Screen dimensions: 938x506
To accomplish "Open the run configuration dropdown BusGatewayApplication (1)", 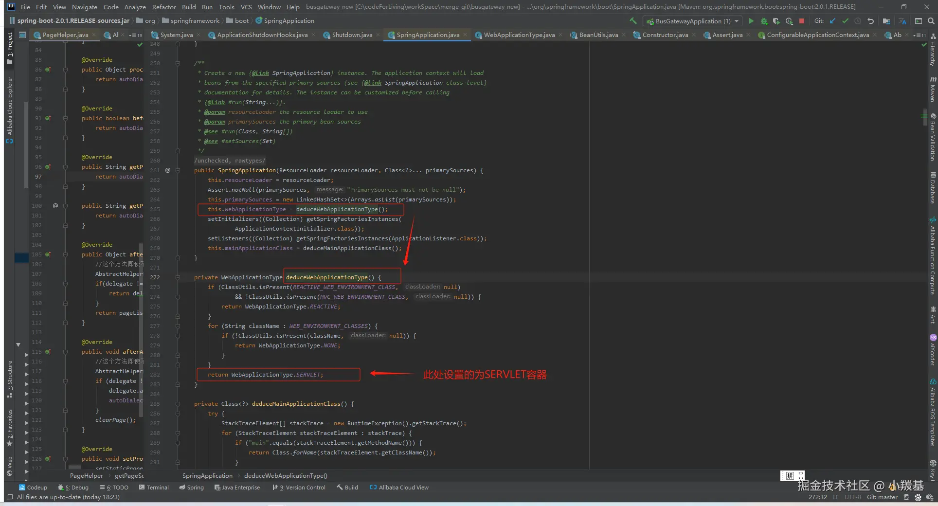I will [x=692, y=21].
